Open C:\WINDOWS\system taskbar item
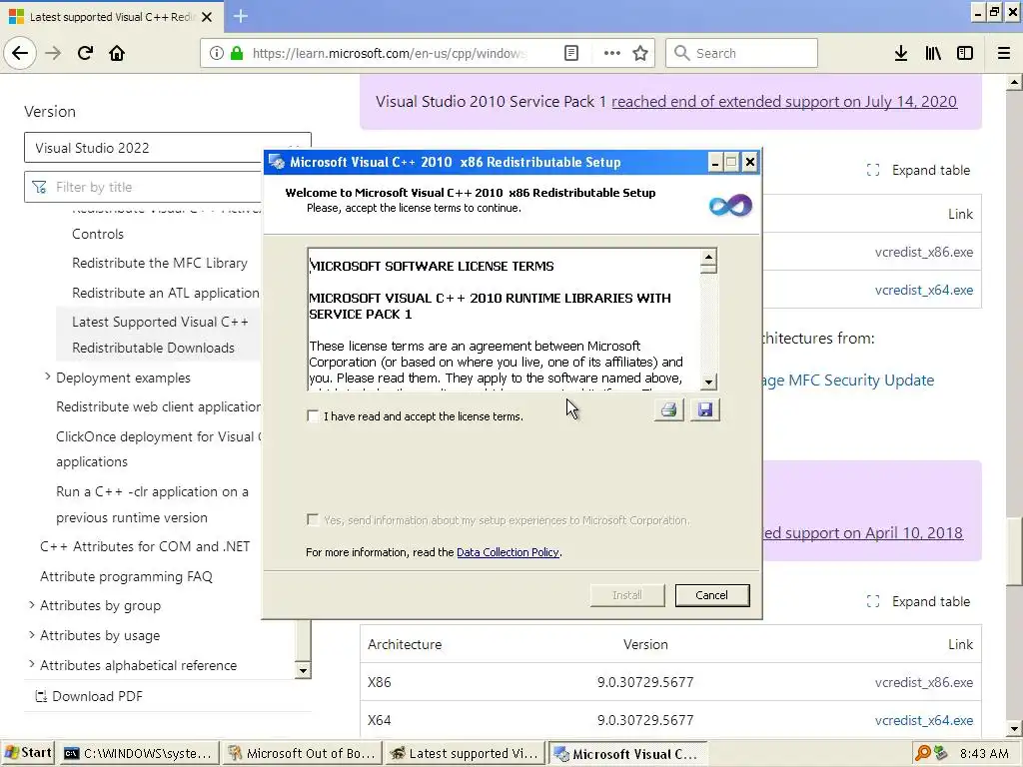1023x767 pixels. pyautogui.click(x=138, y=753)
